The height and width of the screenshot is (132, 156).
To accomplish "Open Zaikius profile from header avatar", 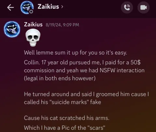I will click(x=27, y=8).
